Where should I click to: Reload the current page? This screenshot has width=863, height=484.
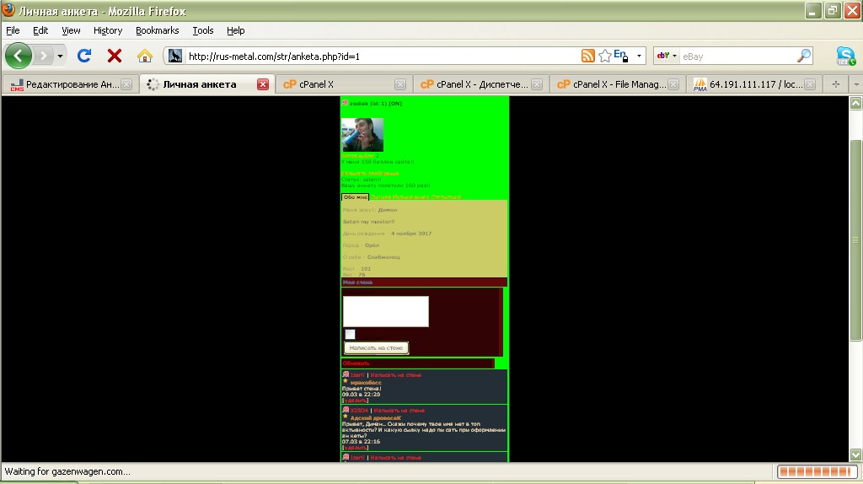pos(84,56)
